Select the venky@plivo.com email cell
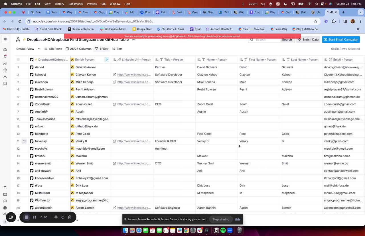Screen dimensions: 365x236 pyautogui.click(x=343, y=141)
